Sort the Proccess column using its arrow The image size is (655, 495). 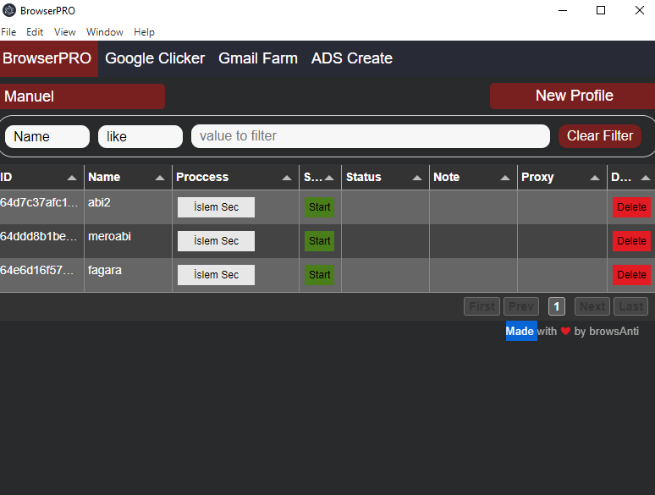coord(287,178)
